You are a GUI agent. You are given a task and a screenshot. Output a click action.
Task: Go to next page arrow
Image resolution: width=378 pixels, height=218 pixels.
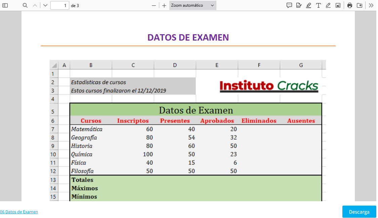click(45, 5)
